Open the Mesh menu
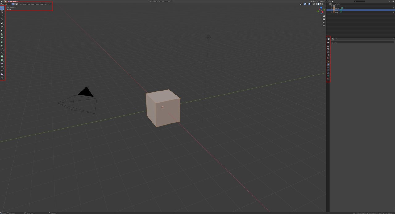 (x=33, y=4)
